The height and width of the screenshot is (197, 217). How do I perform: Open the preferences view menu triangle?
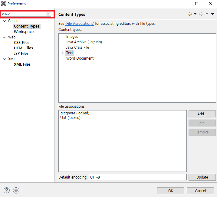[x=212, y=14]
